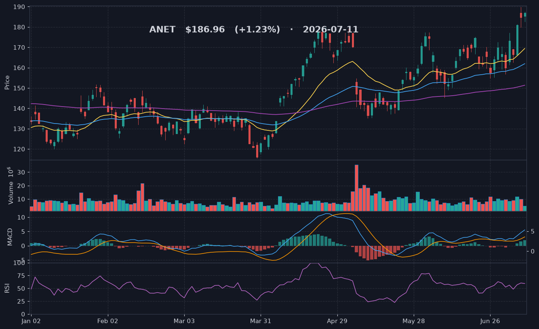Click the 20 tick on volume axis
The width and height of the screenshot is (539, 329).
(x=21, y=186)
